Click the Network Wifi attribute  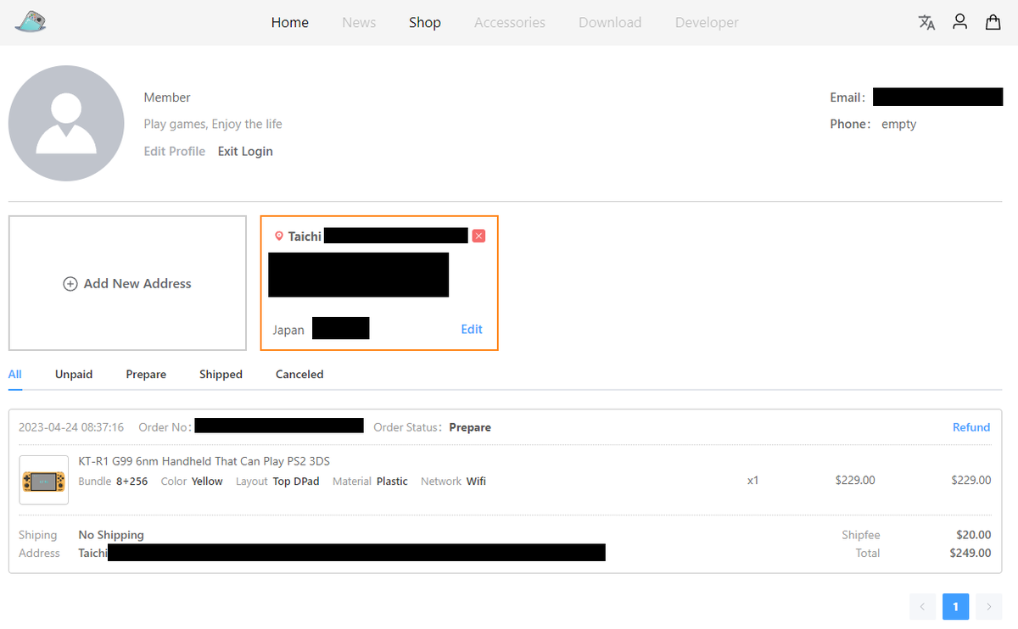[x=453, y=481]
